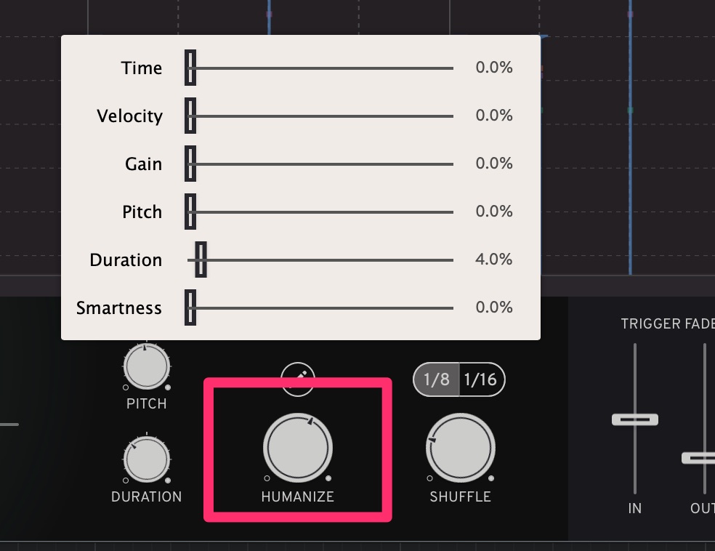
Task: Click the Time 0.0% value readout
Action: pyautogui.click(x=494, y=68)
